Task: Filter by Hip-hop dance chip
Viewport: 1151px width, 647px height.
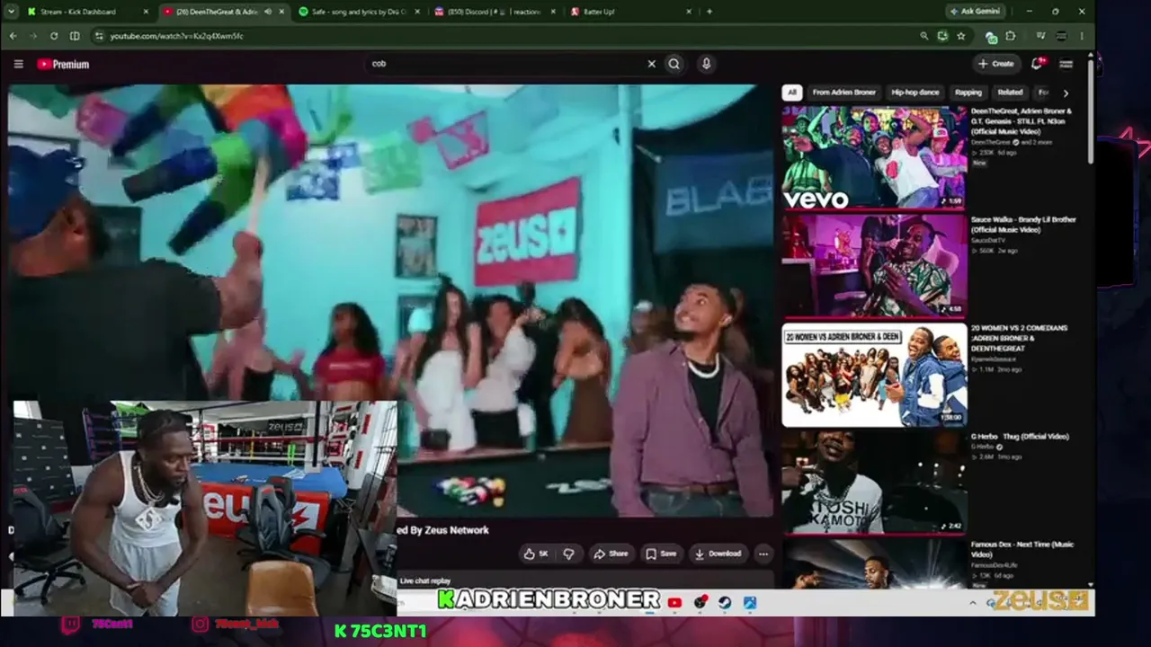Action: pyautogui.click(x=915, y=93)
